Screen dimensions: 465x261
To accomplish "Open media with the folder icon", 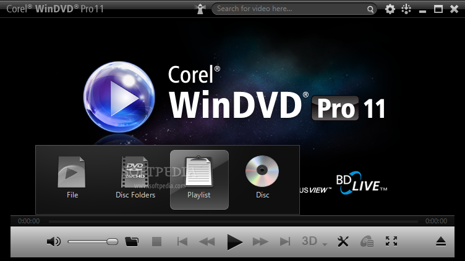I will click(x=132, y=242).
